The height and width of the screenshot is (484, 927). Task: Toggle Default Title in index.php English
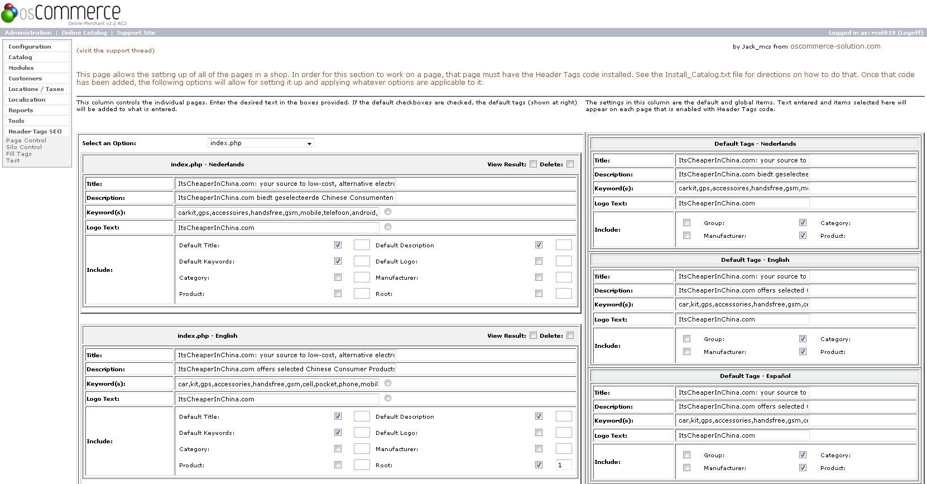pyautogui.click(x=338, y=416)
